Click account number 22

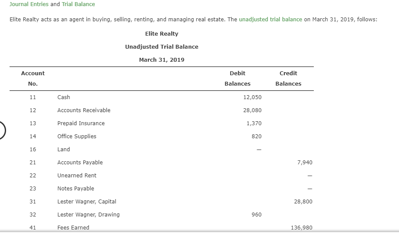pos(33,176)
